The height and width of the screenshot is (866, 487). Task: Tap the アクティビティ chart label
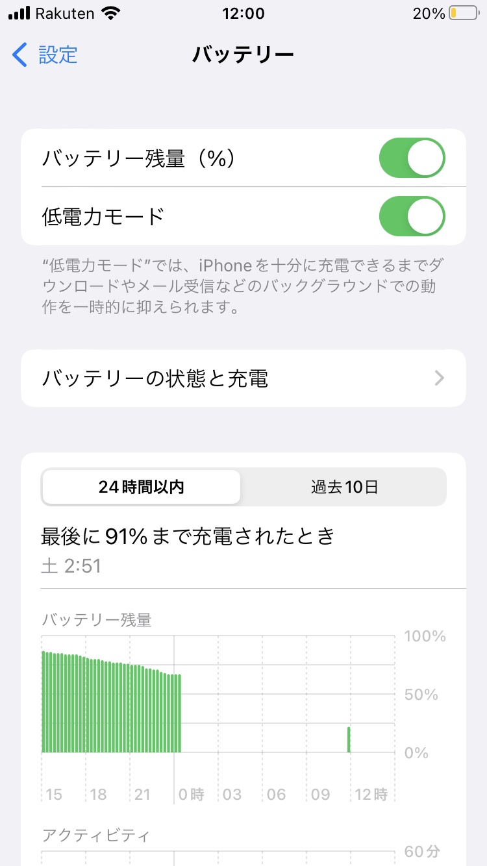tap(95, 835)
